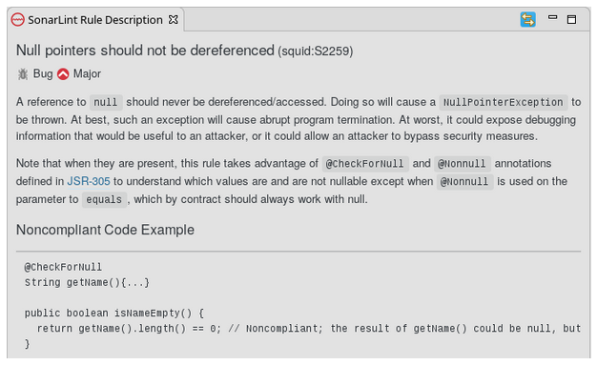Toggle the Link with Selection icon
Viewport: 597px width, 365px height.
click(x=527, y=19)
